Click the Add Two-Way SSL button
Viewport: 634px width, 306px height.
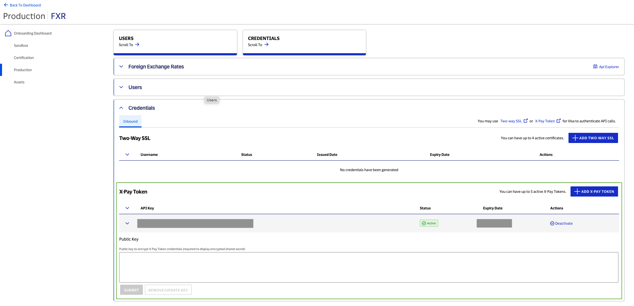click(593, 138)
